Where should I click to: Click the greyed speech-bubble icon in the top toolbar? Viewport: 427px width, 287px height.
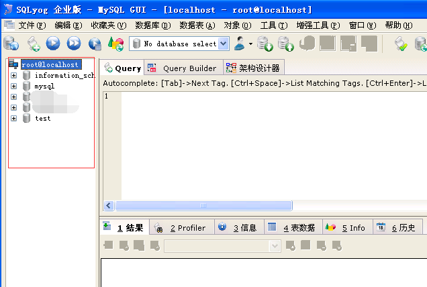point(307,44)
